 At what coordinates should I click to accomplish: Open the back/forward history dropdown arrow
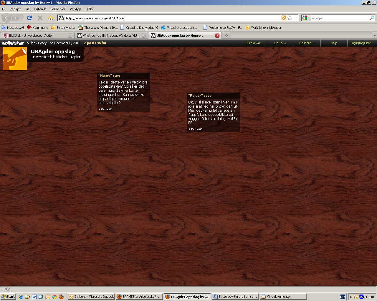click(21, 18)
